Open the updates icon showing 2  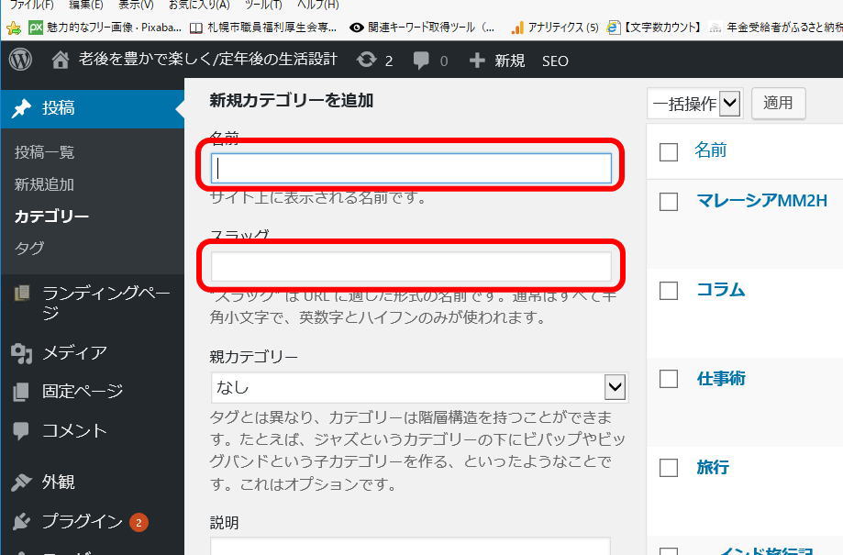click(367, 61)
